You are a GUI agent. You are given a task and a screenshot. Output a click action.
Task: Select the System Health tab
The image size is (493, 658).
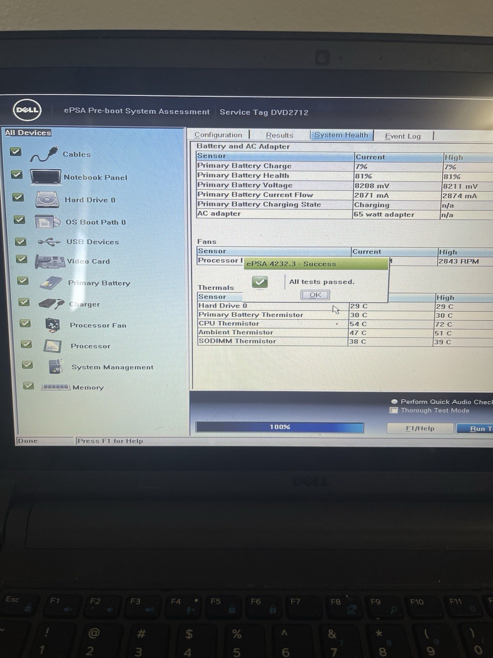coord(341,135)
